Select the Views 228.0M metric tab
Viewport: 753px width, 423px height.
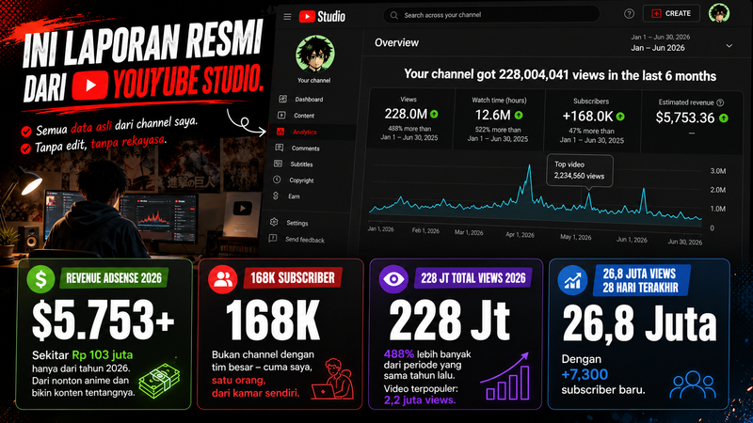411,118
